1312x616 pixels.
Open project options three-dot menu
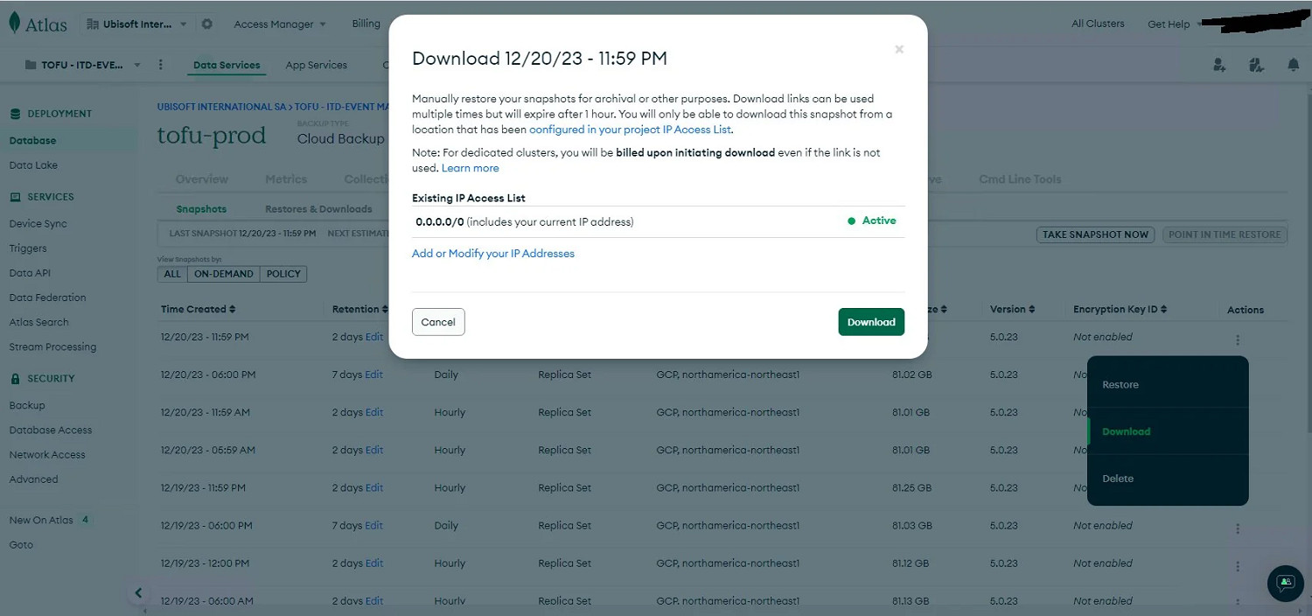point(160,65)
